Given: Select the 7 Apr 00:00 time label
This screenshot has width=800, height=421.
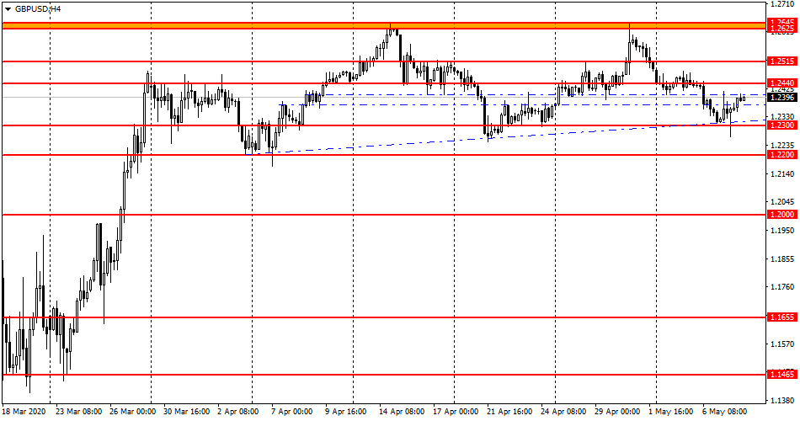Looking at the screenshot, I should coord(292,413).
